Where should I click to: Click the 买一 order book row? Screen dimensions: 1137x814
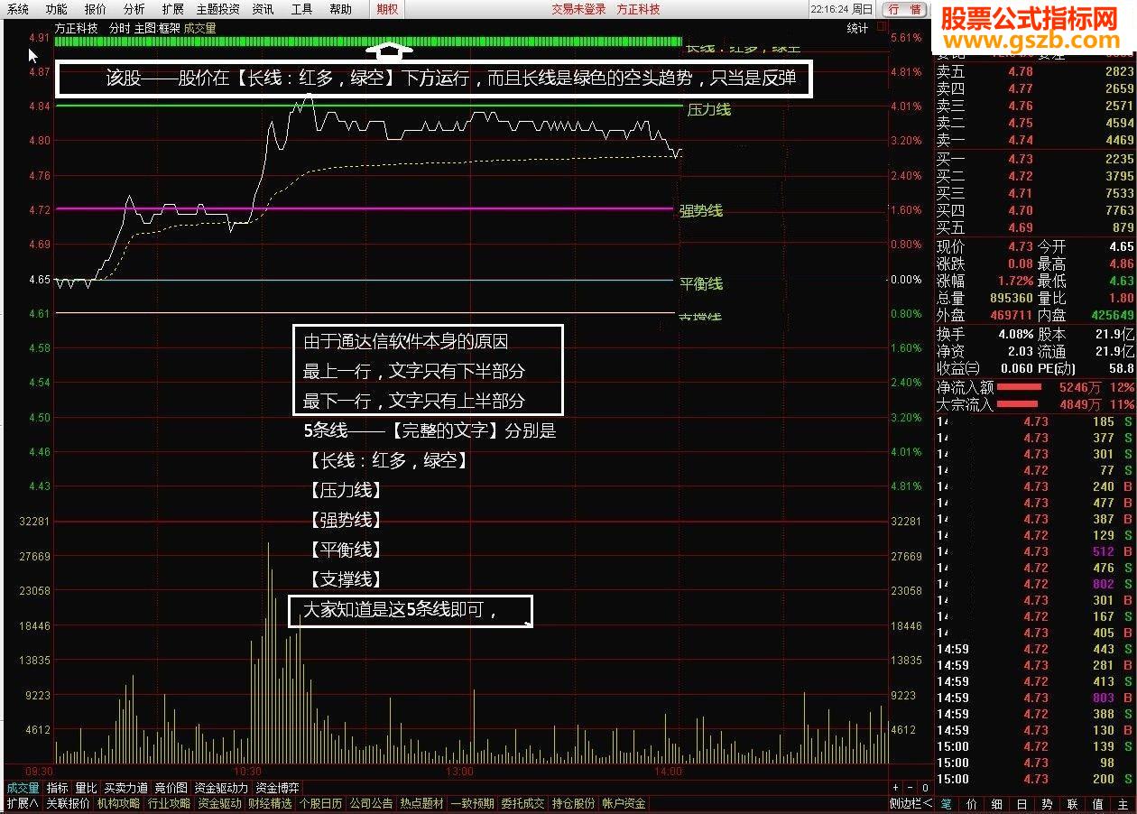[x=1035, y=159]
